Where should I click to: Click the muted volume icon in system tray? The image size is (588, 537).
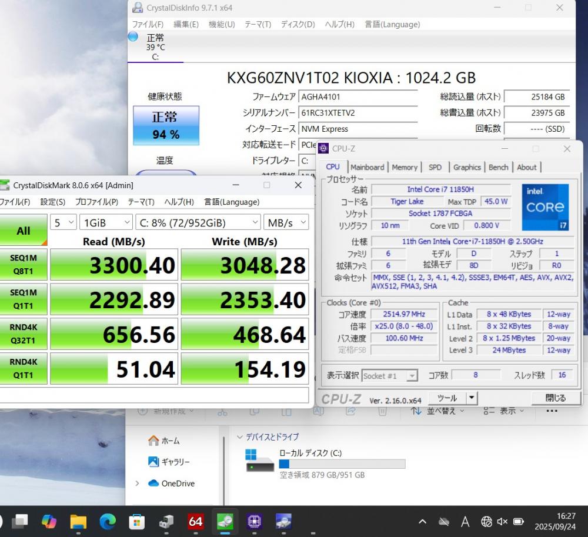(502, 522)
